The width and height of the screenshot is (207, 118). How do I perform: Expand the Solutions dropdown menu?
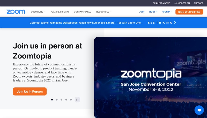point(38,12)
